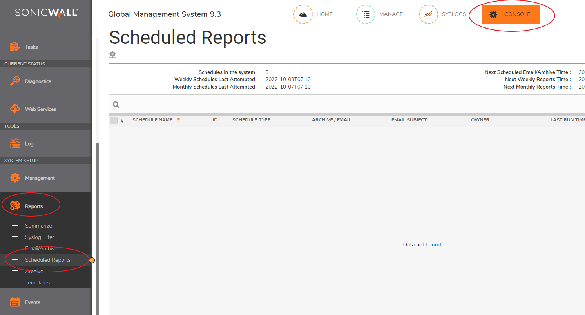The image size is (585, 315).
Task: Open Diagnostics via its magnifier icon
Action: 14,81
